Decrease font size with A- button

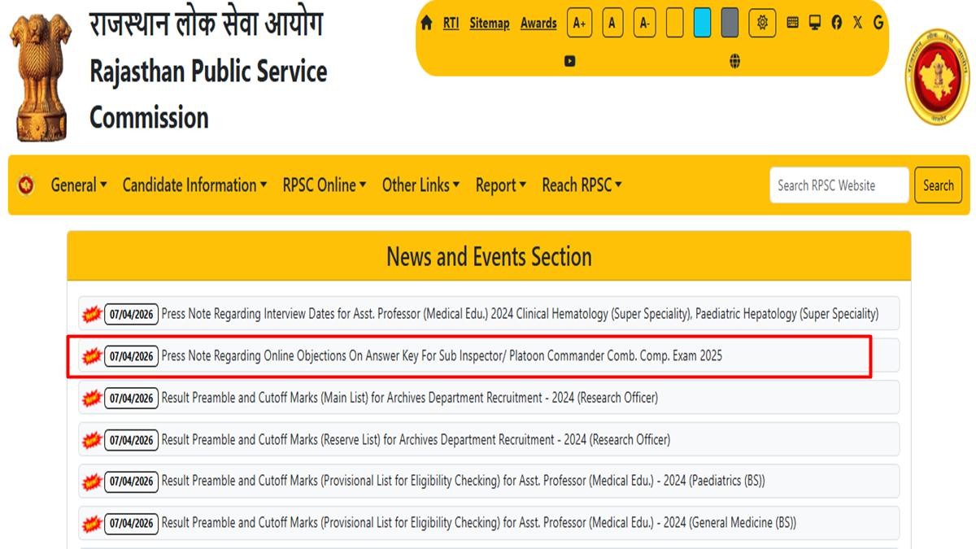click(x=644, y=24)
